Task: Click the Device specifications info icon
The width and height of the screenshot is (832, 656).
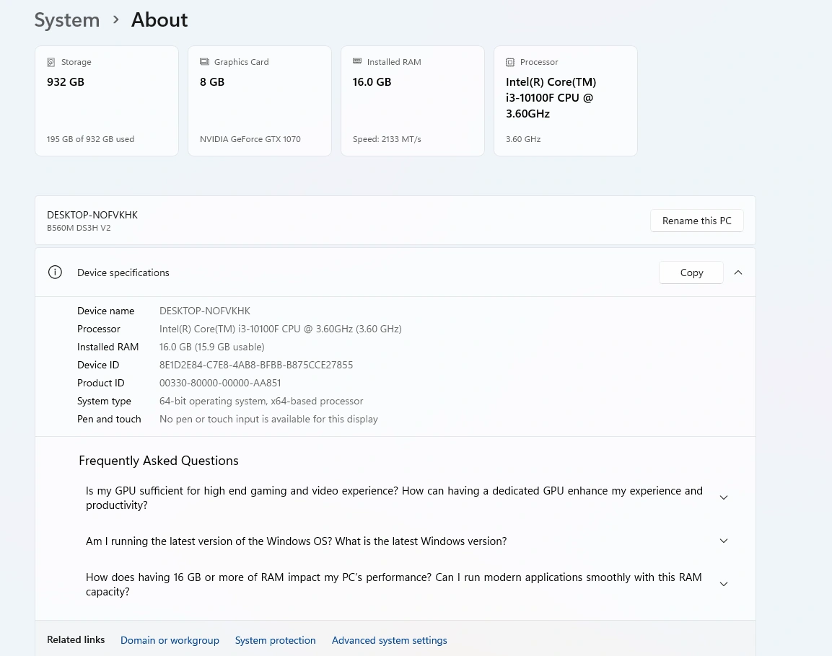Action: [55, 272]
